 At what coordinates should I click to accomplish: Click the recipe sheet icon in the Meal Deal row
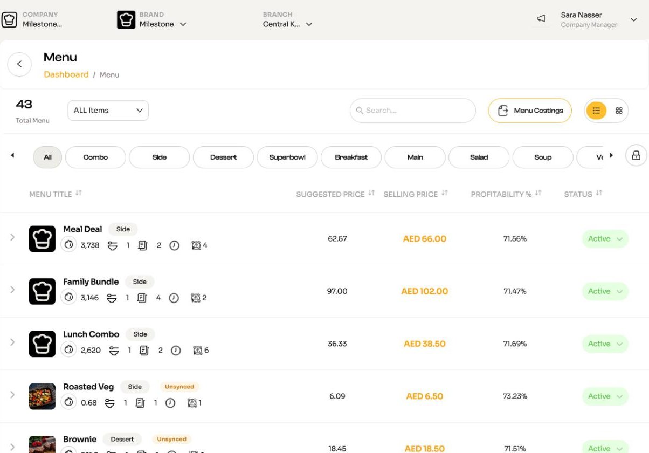(142, 245)
